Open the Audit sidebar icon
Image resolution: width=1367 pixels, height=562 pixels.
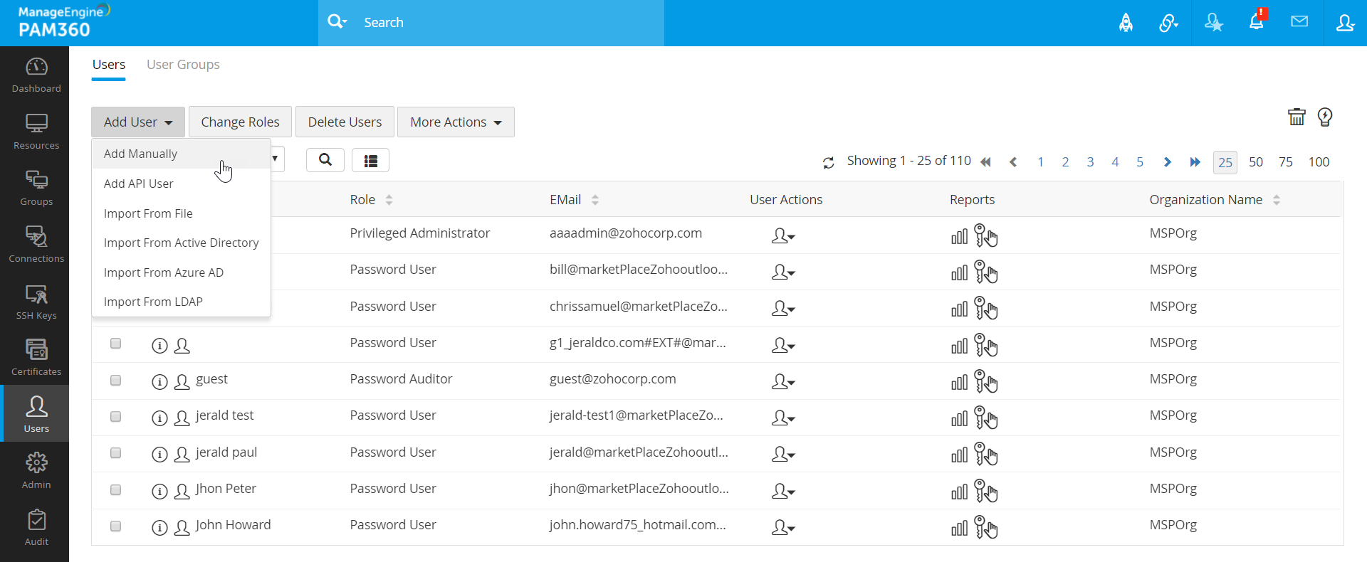pos(36,528)
